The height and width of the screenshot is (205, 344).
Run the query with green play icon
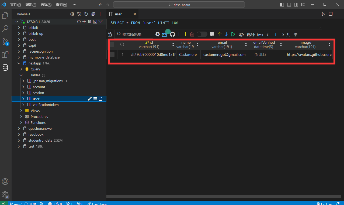coord(233,34)
